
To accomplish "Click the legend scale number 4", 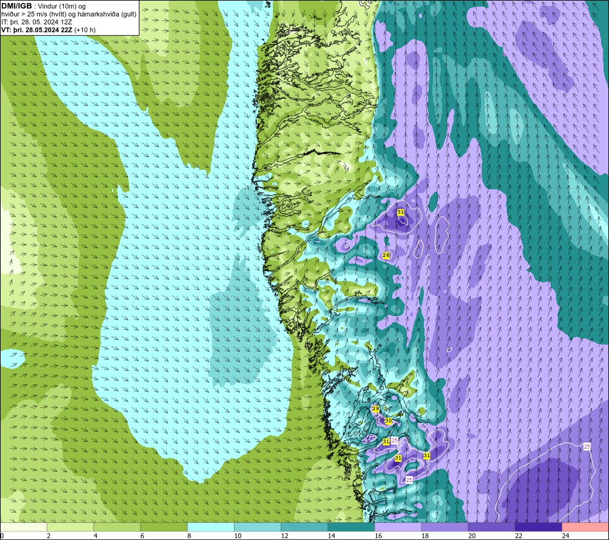I will point(96,536).
